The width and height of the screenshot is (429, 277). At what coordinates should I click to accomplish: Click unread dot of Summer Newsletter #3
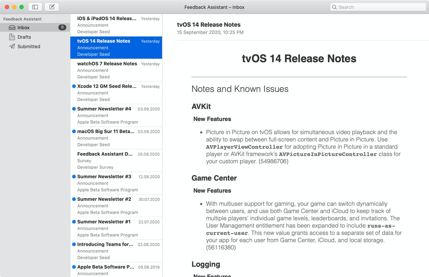click(x=74, y=176)
